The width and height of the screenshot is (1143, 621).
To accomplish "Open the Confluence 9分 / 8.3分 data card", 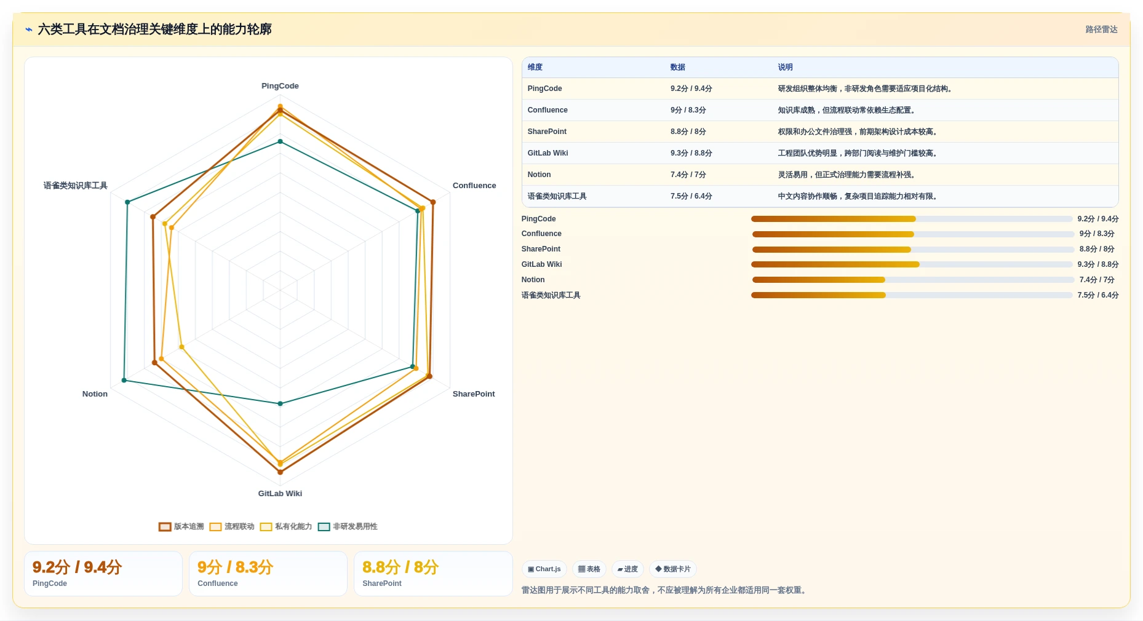I will coord(268,574).
